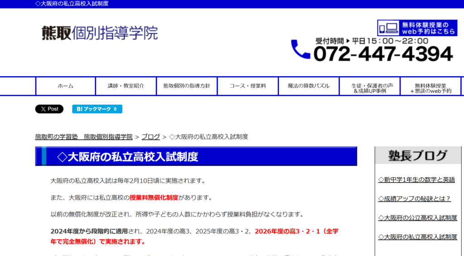Screen dimensions: 464x256
Task: Click the blue article heading ◇大阪府の私立高校入試制度
Action: click(196, 156)
